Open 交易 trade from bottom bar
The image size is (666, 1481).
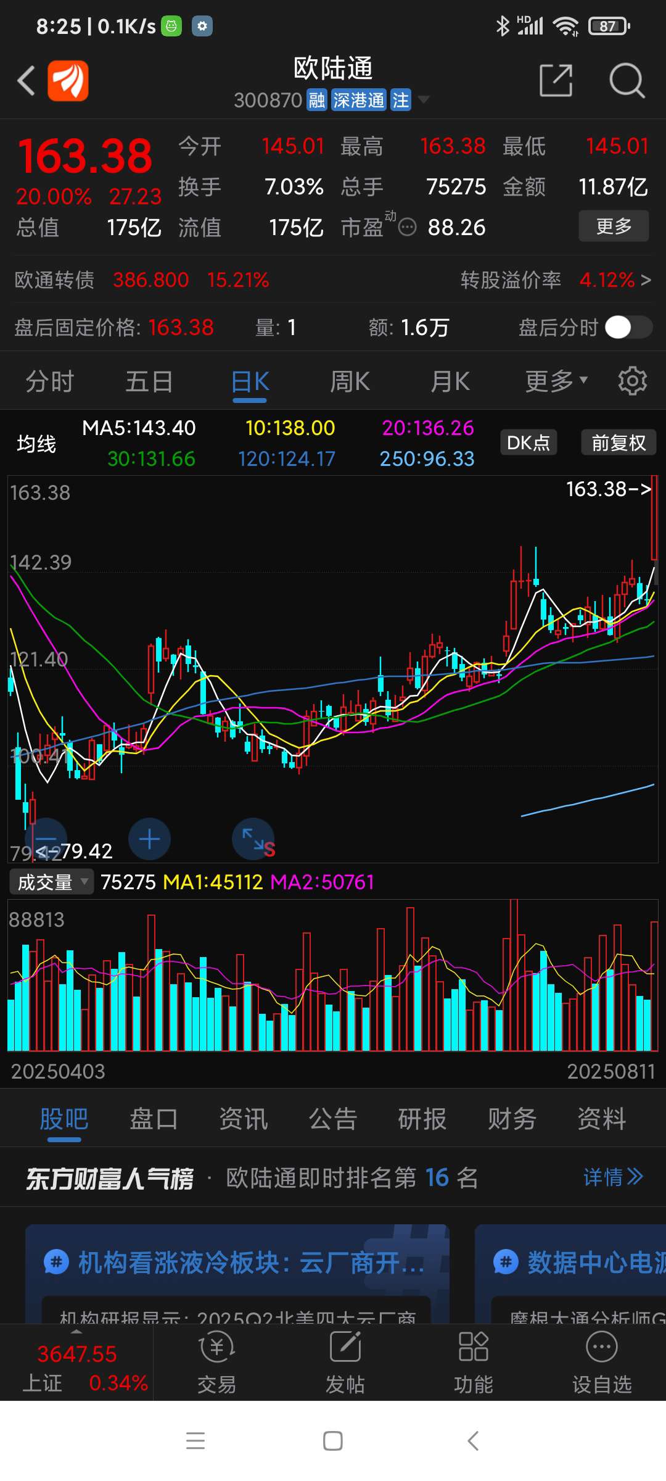click(217, 1363)
